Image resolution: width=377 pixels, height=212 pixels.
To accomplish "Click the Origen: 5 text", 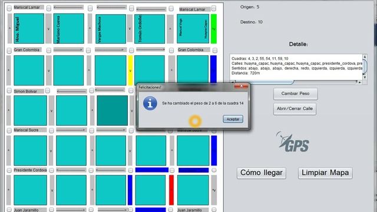I will click(x=250, y=7).
